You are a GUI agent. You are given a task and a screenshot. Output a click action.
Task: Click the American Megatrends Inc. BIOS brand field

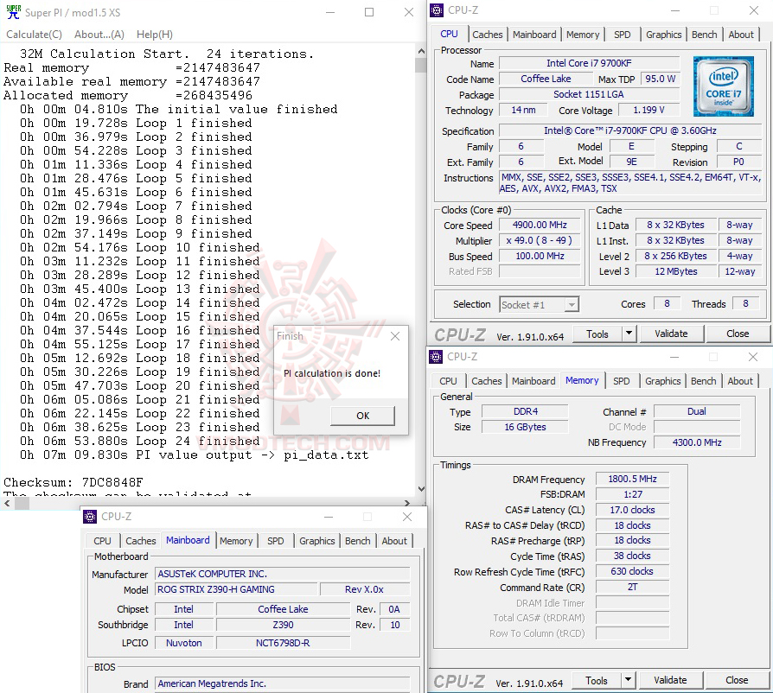(x=283, y=683)
